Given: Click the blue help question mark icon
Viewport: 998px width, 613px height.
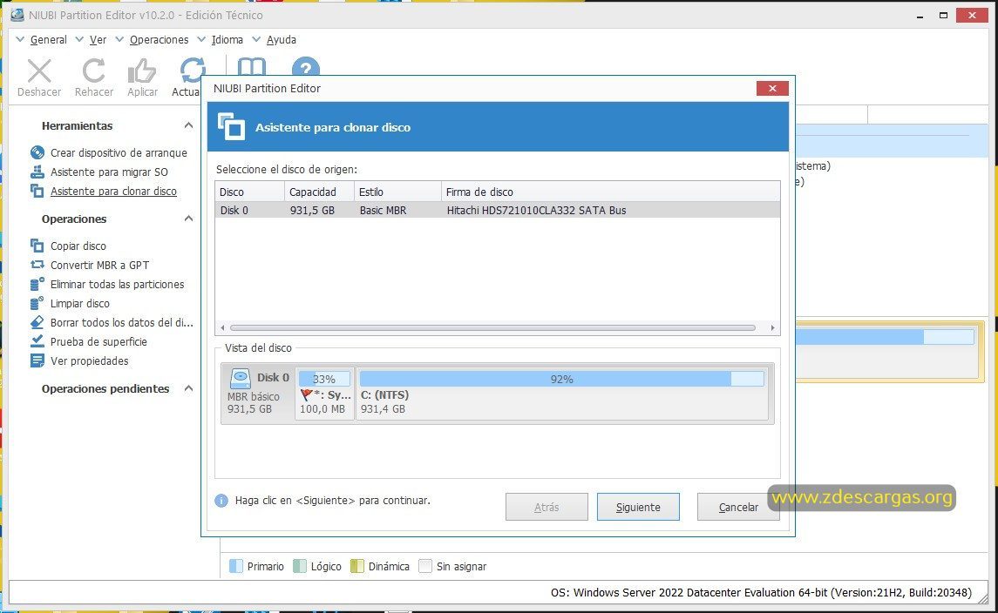Looking at the screenshot, I should pyautogui.click(x=306, y=67).
